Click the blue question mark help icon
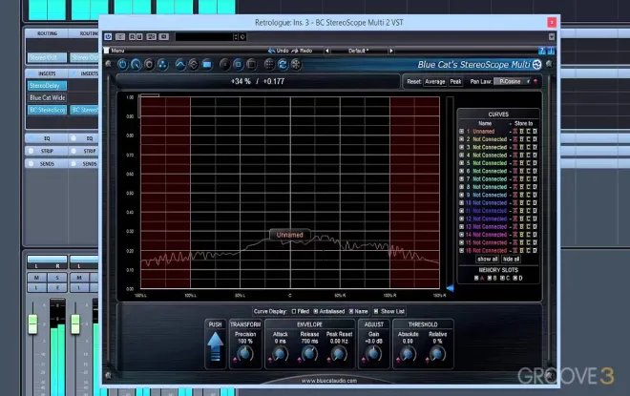Screen dimensions: 630x396 click(541, 51)
